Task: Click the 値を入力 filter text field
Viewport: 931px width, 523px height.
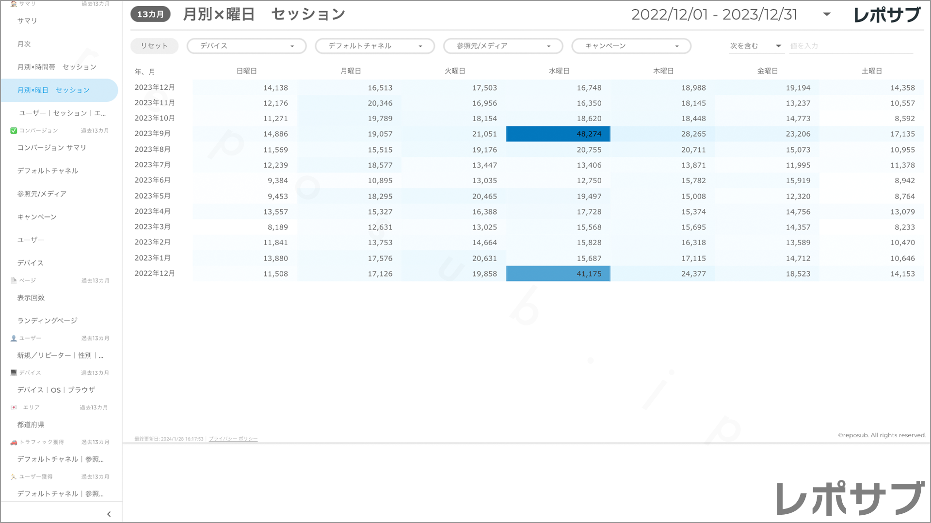Action: [x=851, y=46]
